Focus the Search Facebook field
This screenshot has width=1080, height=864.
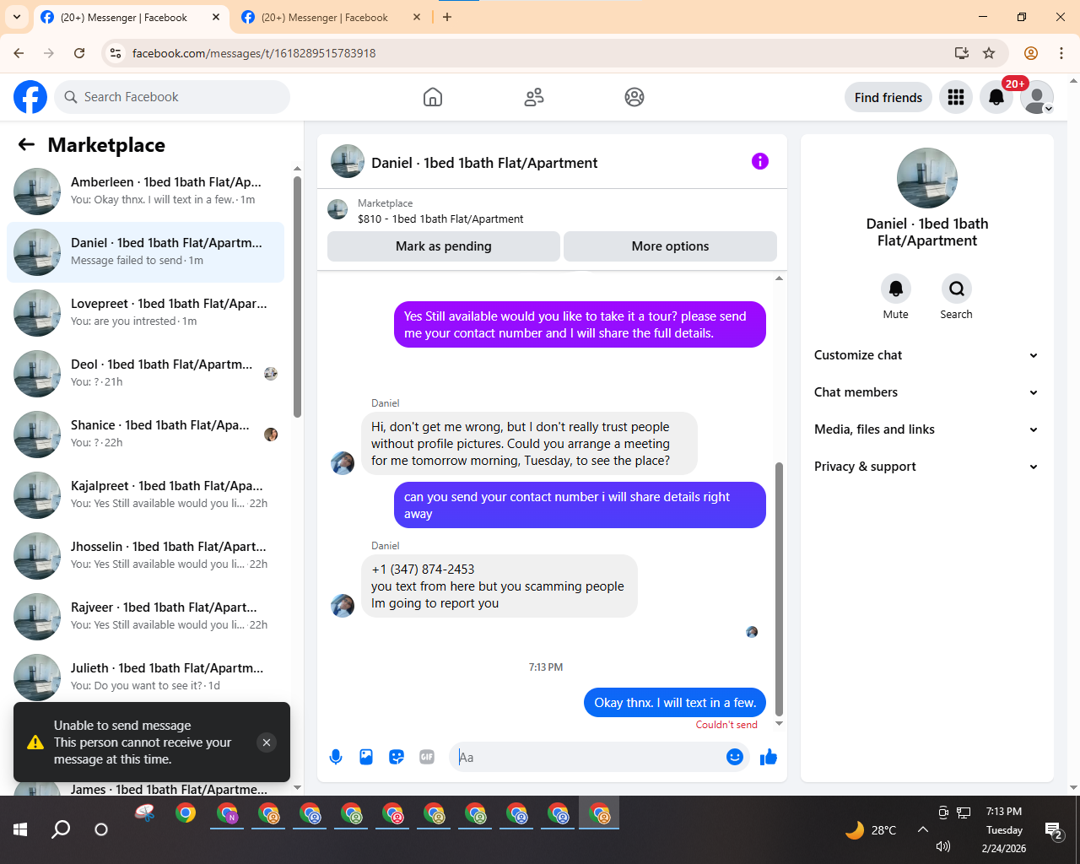point(172,97)
